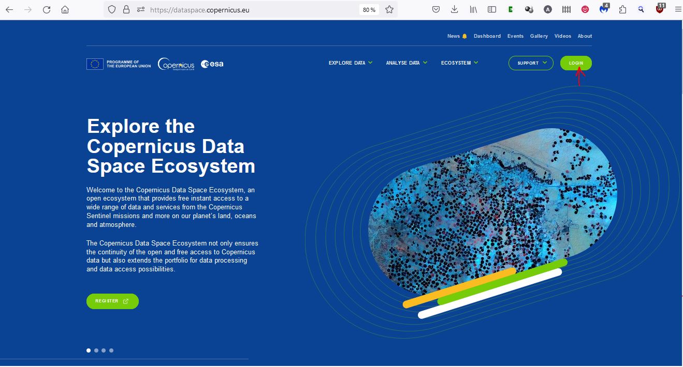This screenshot has height=367, width=683.
Task: Open the green E extension icon
Action: point(511,9)
